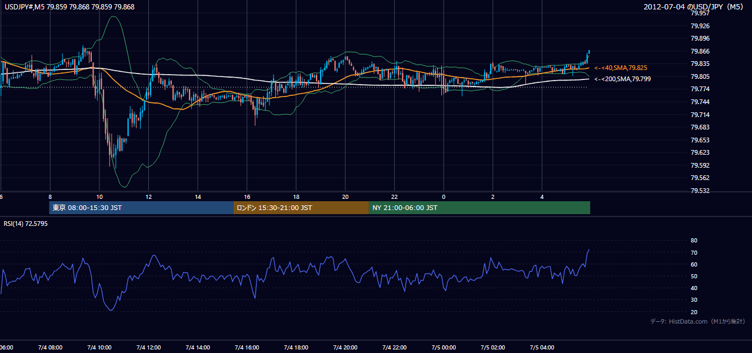
Task: Click RSI scale value 20 at right
Action: 694,312
